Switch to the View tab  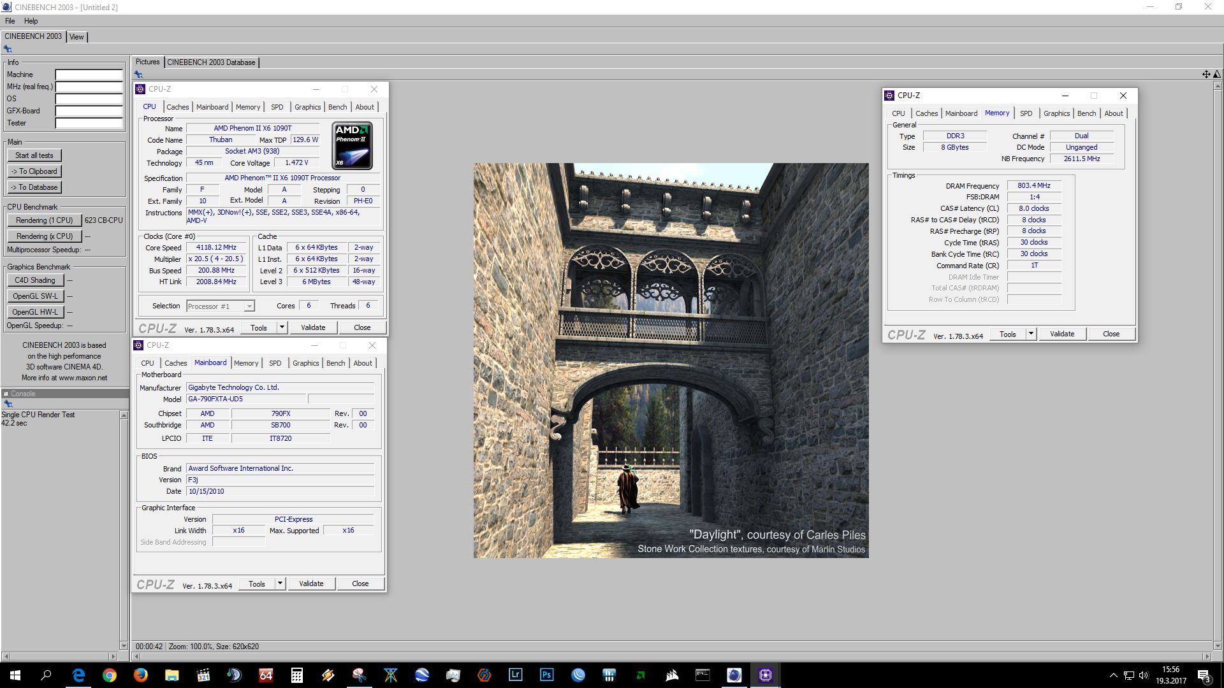[76, 37]
